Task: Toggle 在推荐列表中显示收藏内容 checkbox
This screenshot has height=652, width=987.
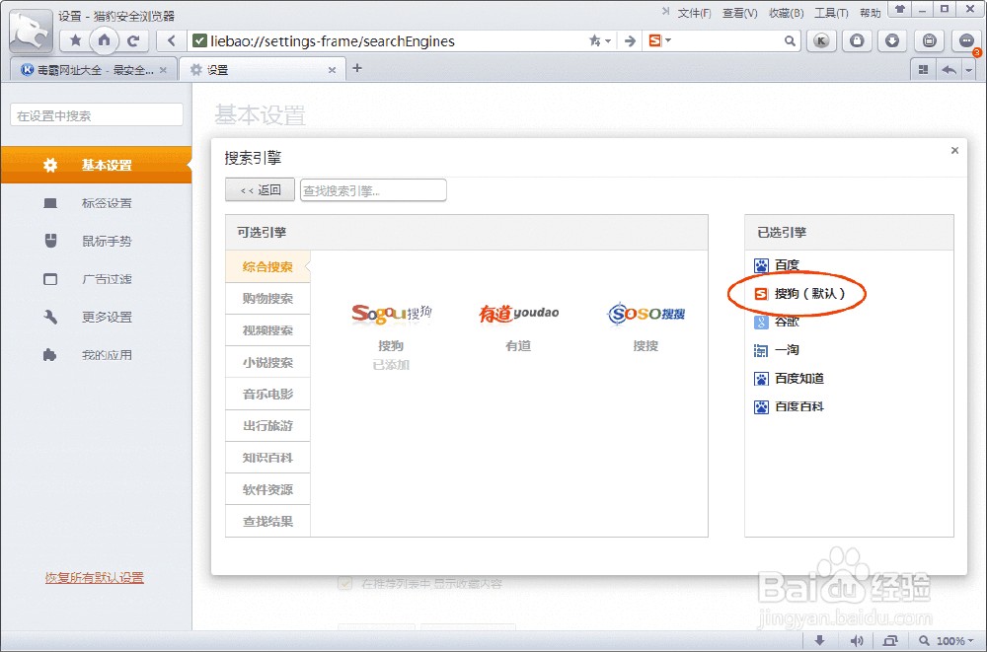Action: [x=344, y=583]
